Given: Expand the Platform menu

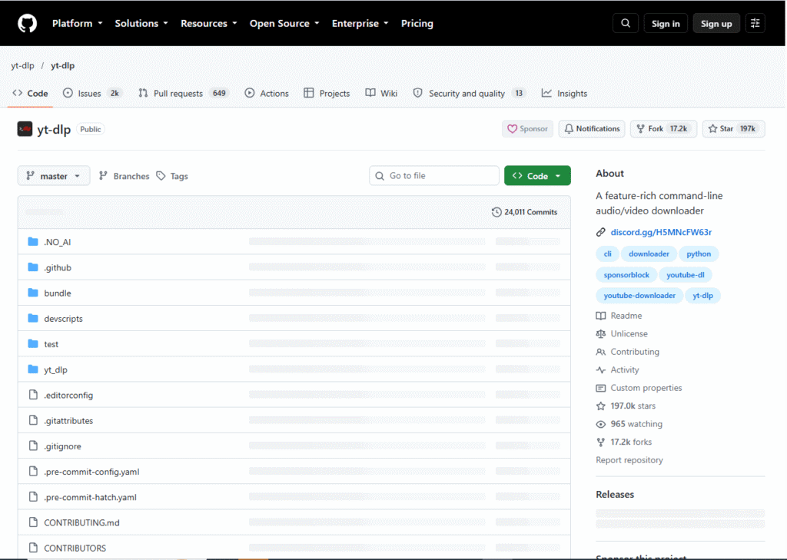Looking at the screenshot, I should click(78, 24).
